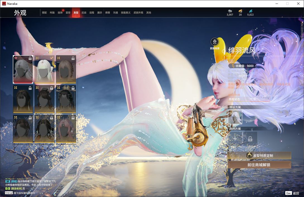Click the plus icon under 我的方案
Screen dimensions: 304x197
click(235, 138)
